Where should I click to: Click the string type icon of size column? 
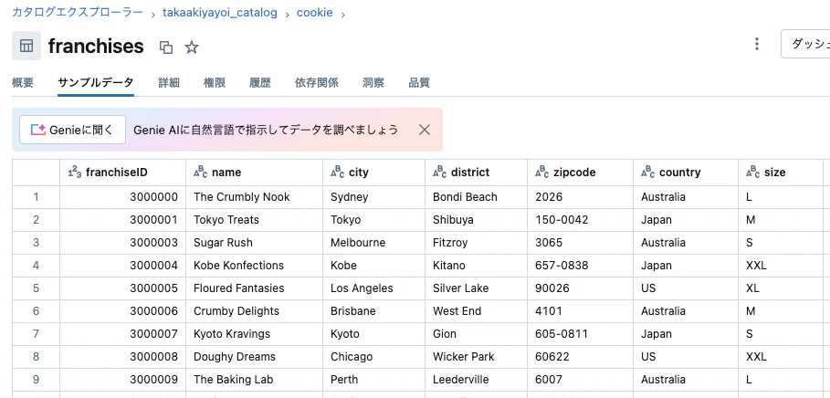click(752, 173)
